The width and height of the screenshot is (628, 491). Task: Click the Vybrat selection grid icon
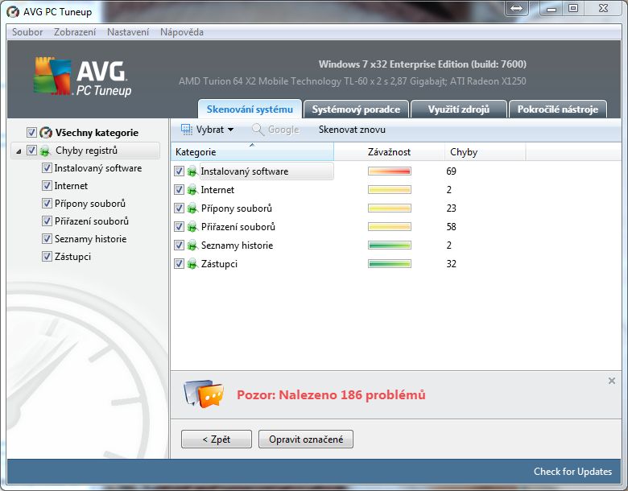tap(186, 130)
